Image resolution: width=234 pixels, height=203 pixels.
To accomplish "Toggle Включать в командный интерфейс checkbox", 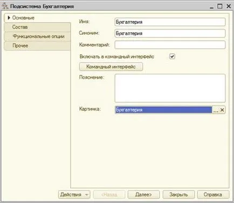I will [172, 57].
